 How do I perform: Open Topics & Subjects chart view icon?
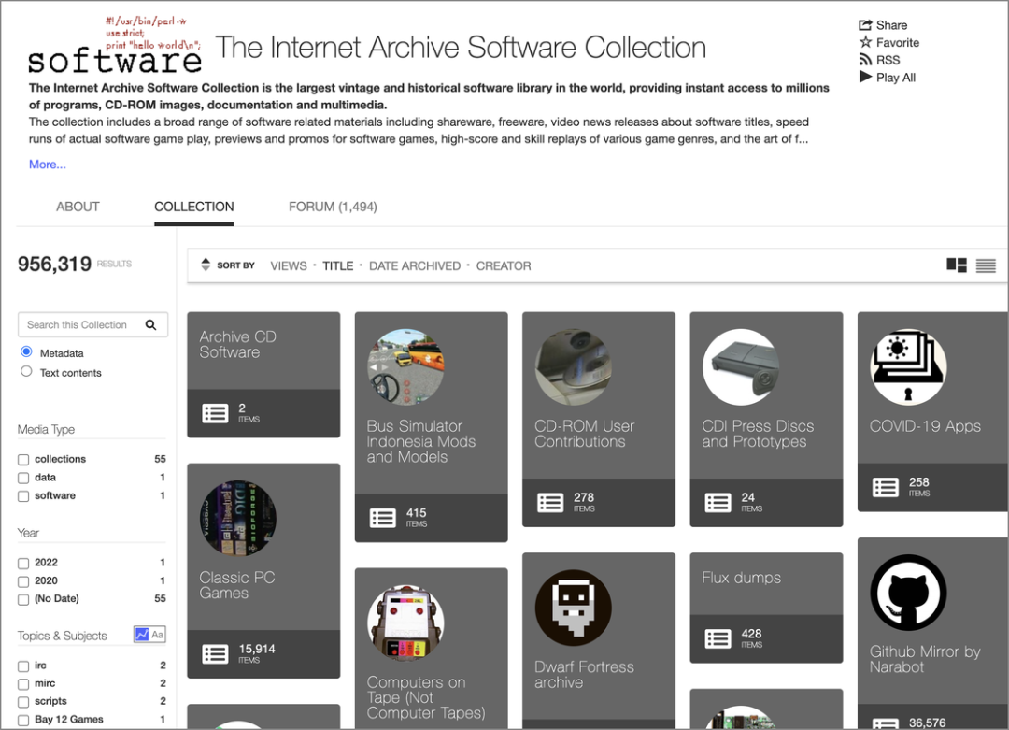pyautogui.click(x=142, y=635)
